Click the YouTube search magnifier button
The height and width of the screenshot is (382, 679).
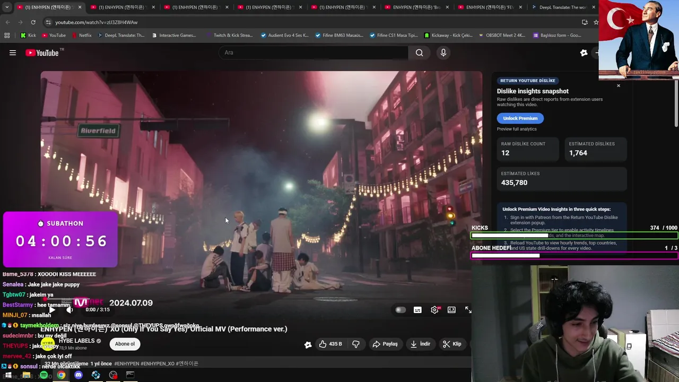tap(420, 53)
